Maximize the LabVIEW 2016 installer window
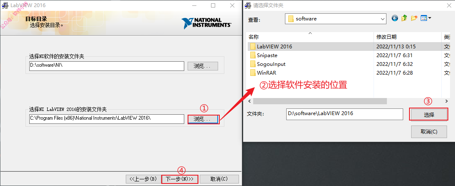455x186 pixels. pos(213,5)
